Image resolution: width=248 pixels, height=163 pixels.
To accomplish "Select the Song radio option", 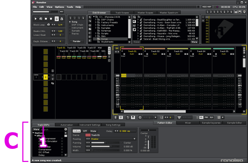I will tap(70, 22).
